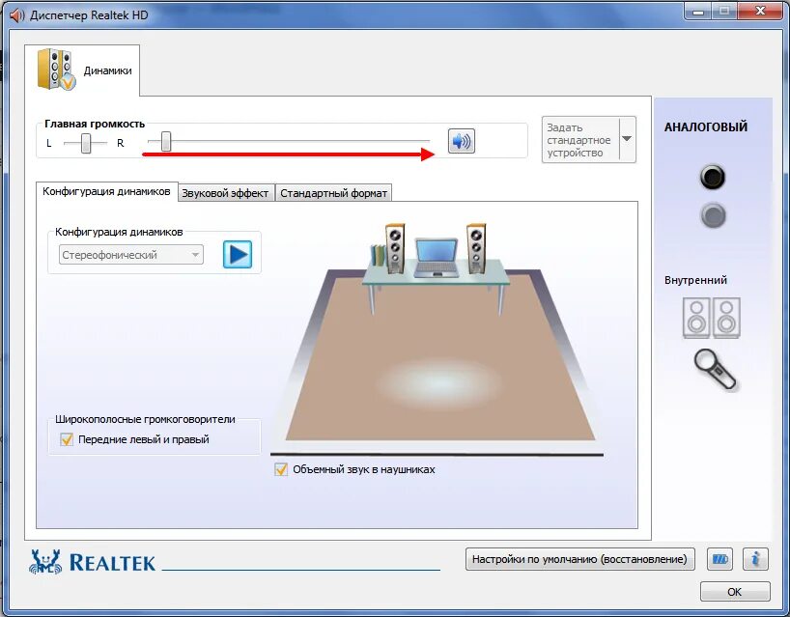Click the gray analog audio jack
The image size is (790, 617).
pos(713,215)
